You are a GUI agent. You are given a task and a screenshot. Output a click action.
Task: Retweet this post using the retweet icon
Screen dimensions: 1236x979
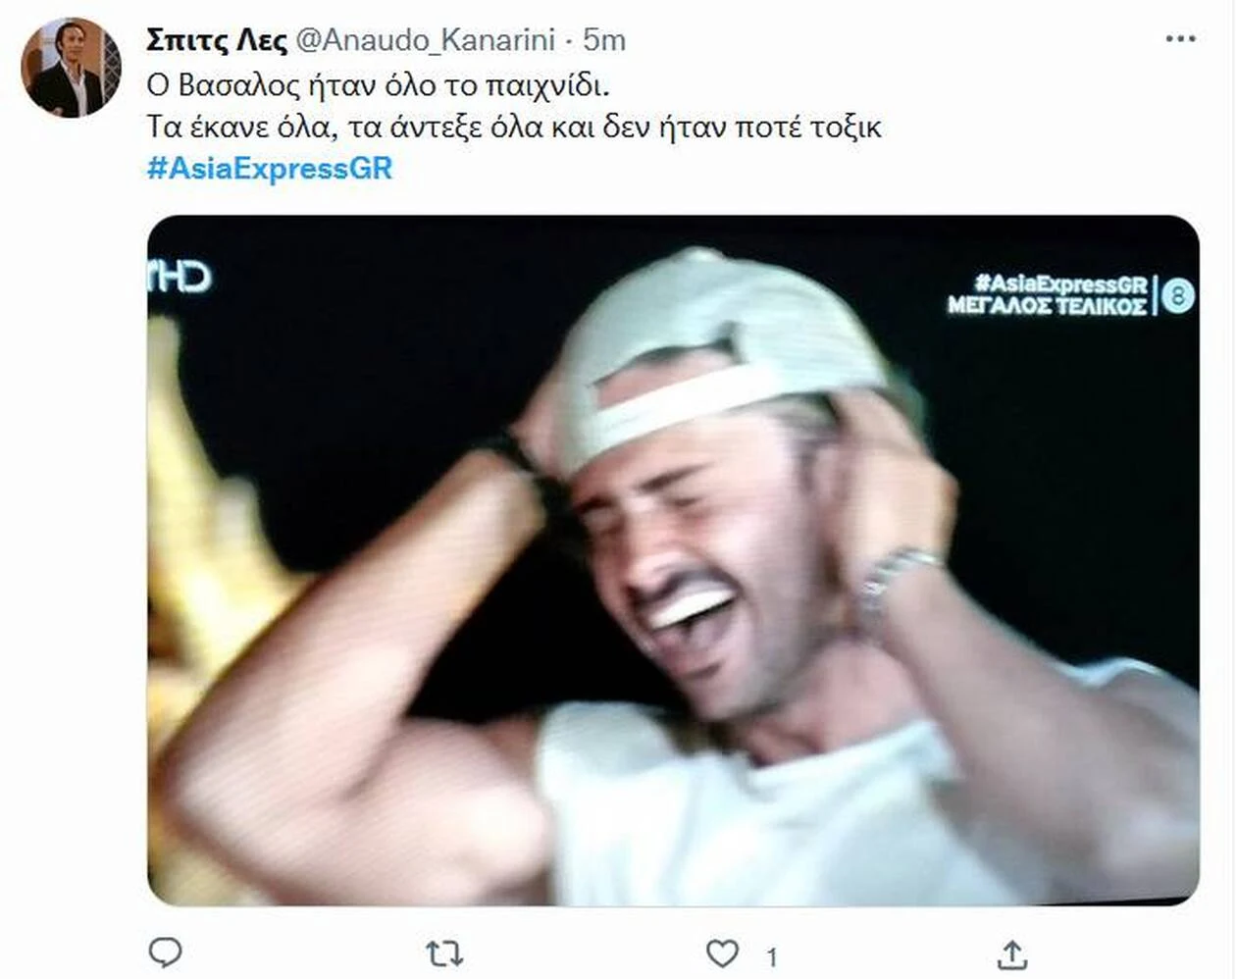click(x=443, y=953)
